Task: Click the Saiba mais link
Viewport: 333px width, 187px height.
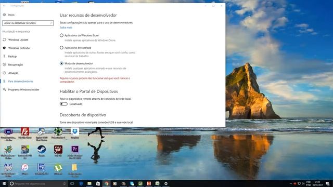Action: pos(66,28)
